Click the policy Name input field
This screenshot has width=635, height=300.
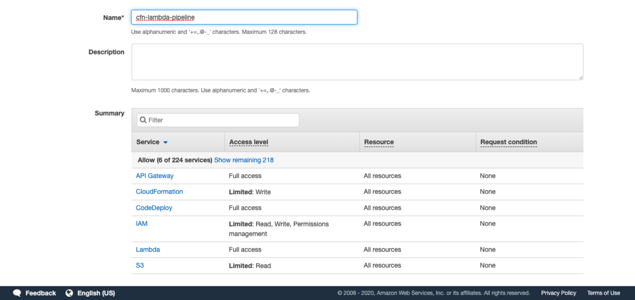[244, 17]
